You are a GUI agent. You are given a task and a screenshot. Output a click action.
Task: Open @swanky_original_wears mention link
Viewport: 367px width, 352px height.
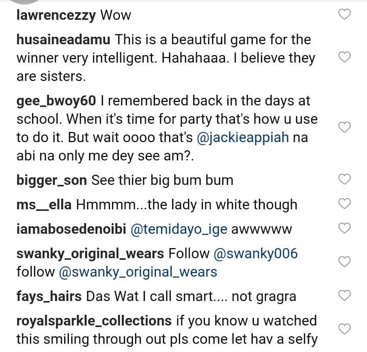(x=138, y=272)
